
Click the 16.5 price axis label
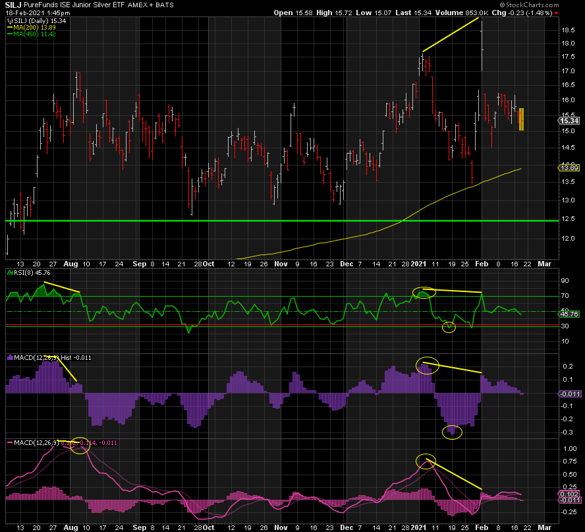coord(568,85)
